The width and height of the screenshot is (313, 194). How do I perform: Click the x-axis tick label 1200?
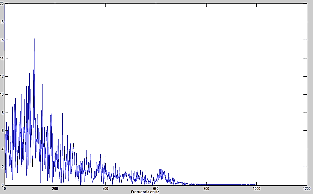[x=307, y=189]
